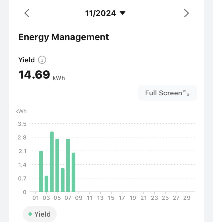Viewport: 213px width, 222px height.
Task: Go to the previous month
Action: pos(27,13)
